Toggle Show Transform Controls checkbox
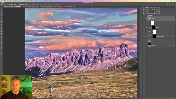 point(18,4)
